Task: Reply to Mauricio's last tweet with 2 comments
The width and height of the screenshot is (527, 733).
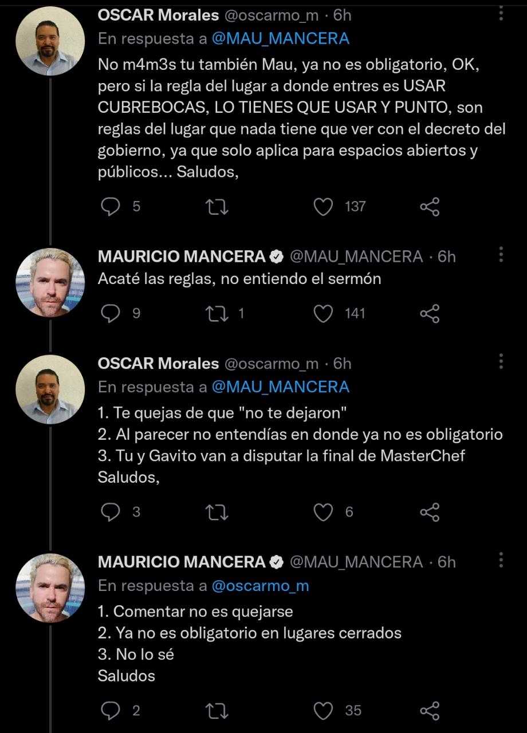Action: pyautogui.click(x=109, y=711)
